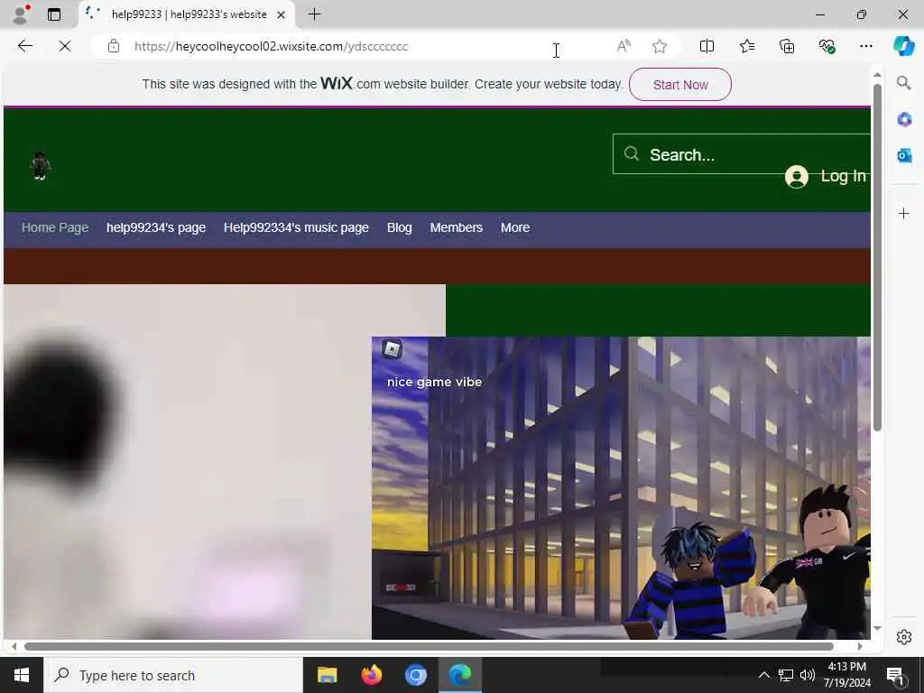Open the Home Page menu item
Screen dimensions: 924x693
(x=55, y=227)
